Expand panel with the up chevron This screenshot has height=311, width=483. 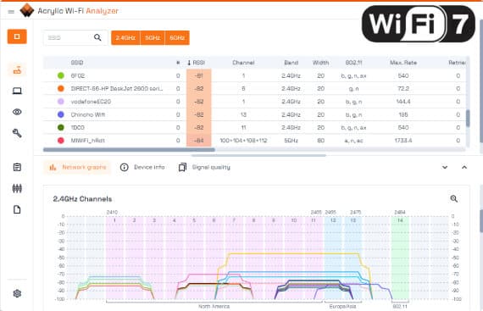point(464,167)
